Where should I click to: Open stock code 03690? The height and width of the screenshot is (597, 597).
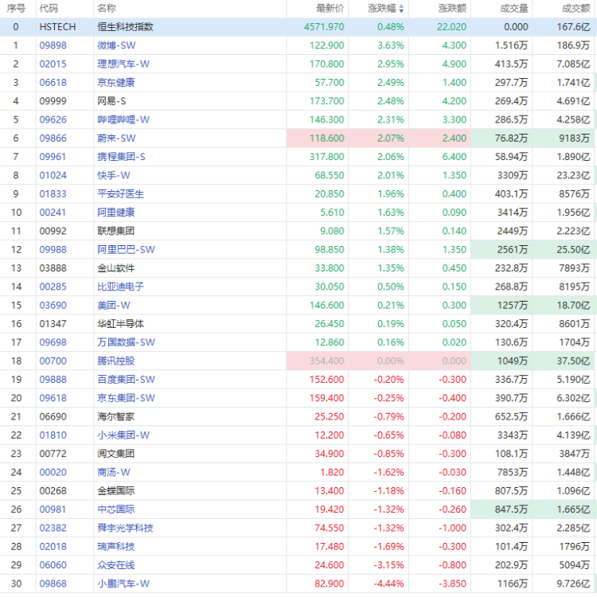click(53, 306)
